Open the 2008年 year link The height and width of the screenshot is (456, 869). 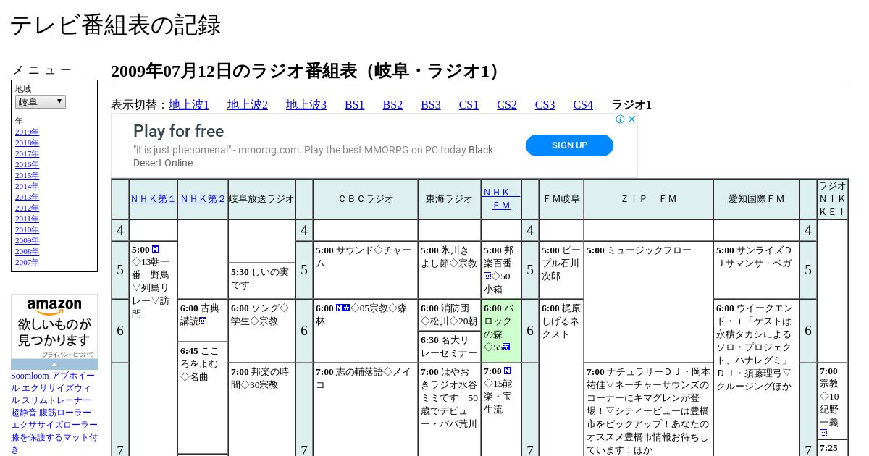coord(27,251)
